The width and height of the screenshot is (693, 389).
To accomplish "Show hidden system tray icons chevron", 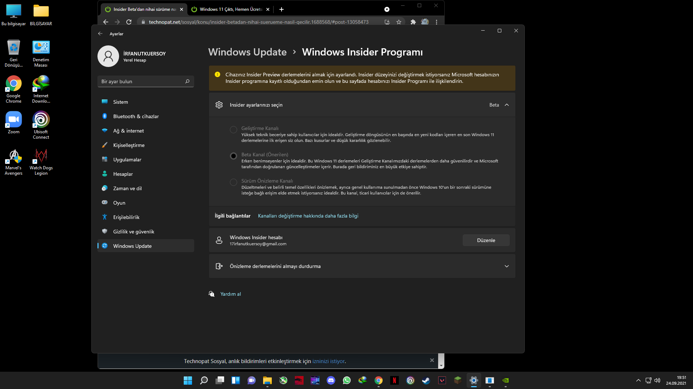I will coord(638,380).
